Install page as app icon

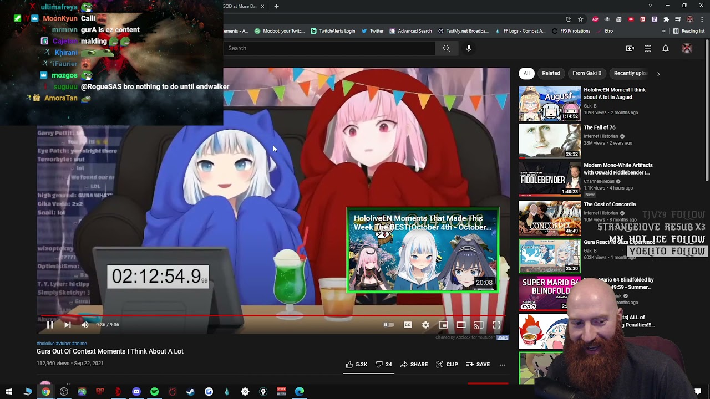(x=569, y=19)
